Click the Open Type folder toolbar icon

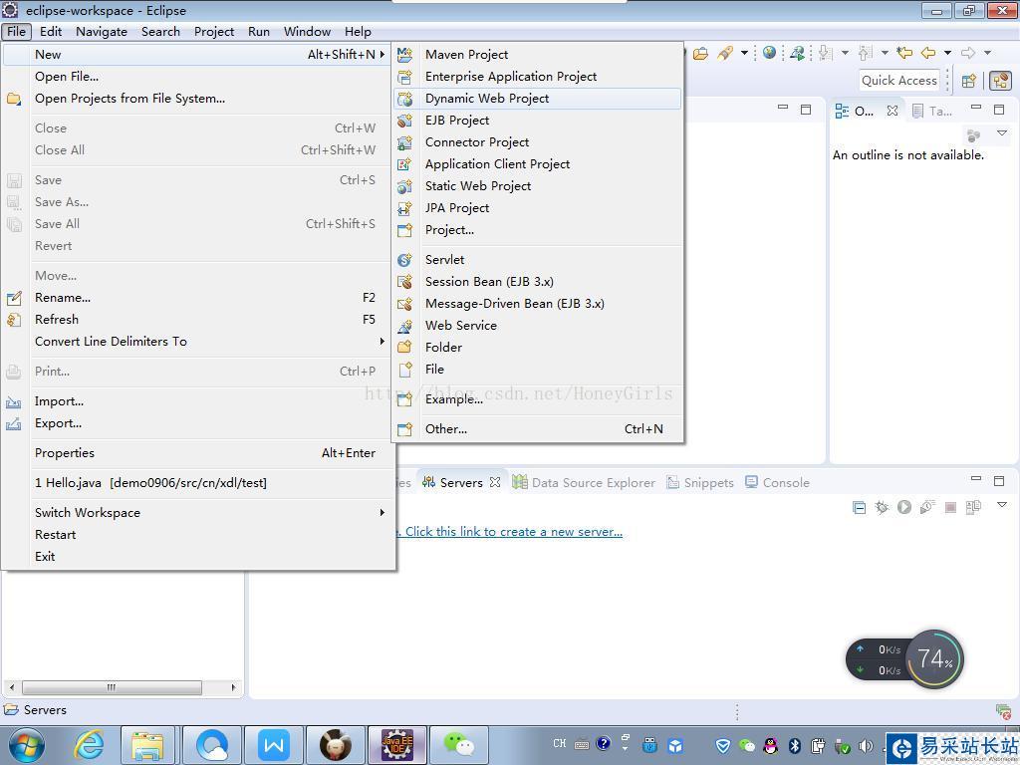[x=700, y=54]
